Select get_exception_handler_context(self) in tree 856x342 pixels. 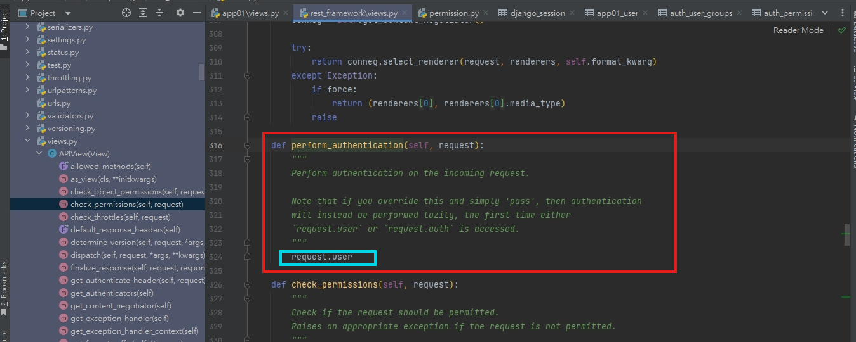pos(129,331)
